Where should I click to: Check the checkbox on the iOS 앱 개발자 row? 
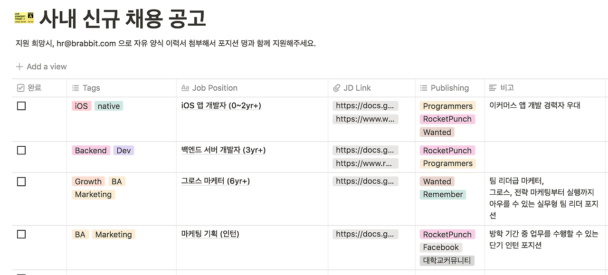(21, 106)
